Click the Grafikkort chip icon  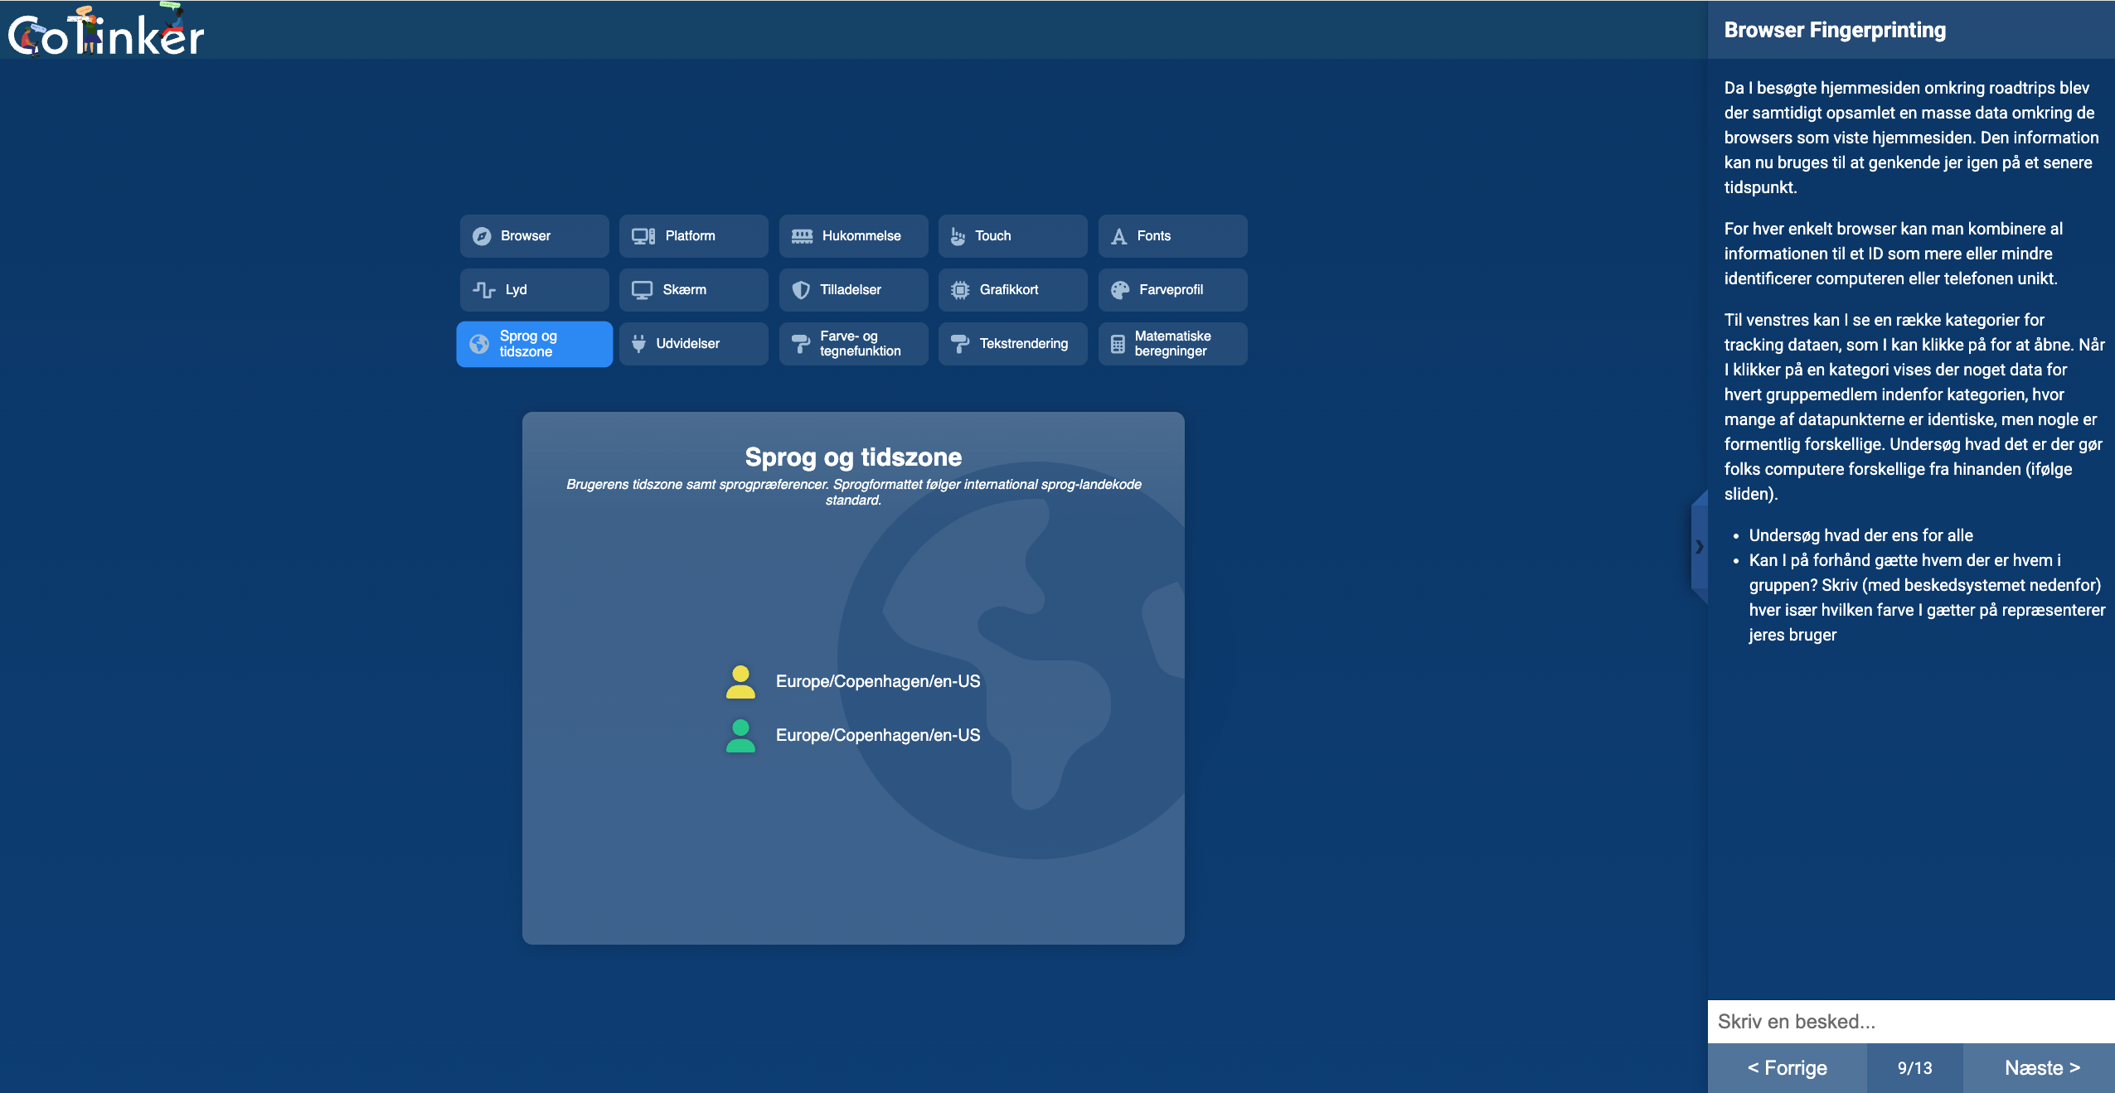[x=960, y=290]
